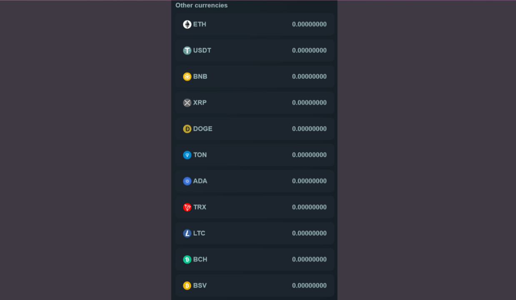516x300 pixels.
Task: Click the Cardano ADA icon
Action: point(187,181)
